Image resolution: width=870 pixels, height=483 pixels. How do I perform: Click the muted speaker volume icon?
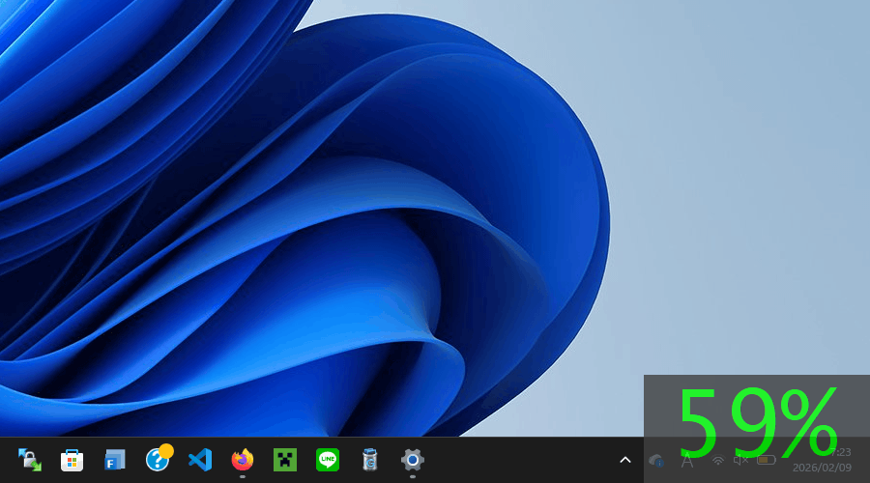click(740, 460)
